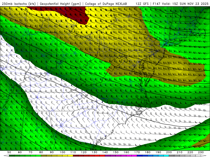Click the 60 label on the color scale

coord(20,152)
